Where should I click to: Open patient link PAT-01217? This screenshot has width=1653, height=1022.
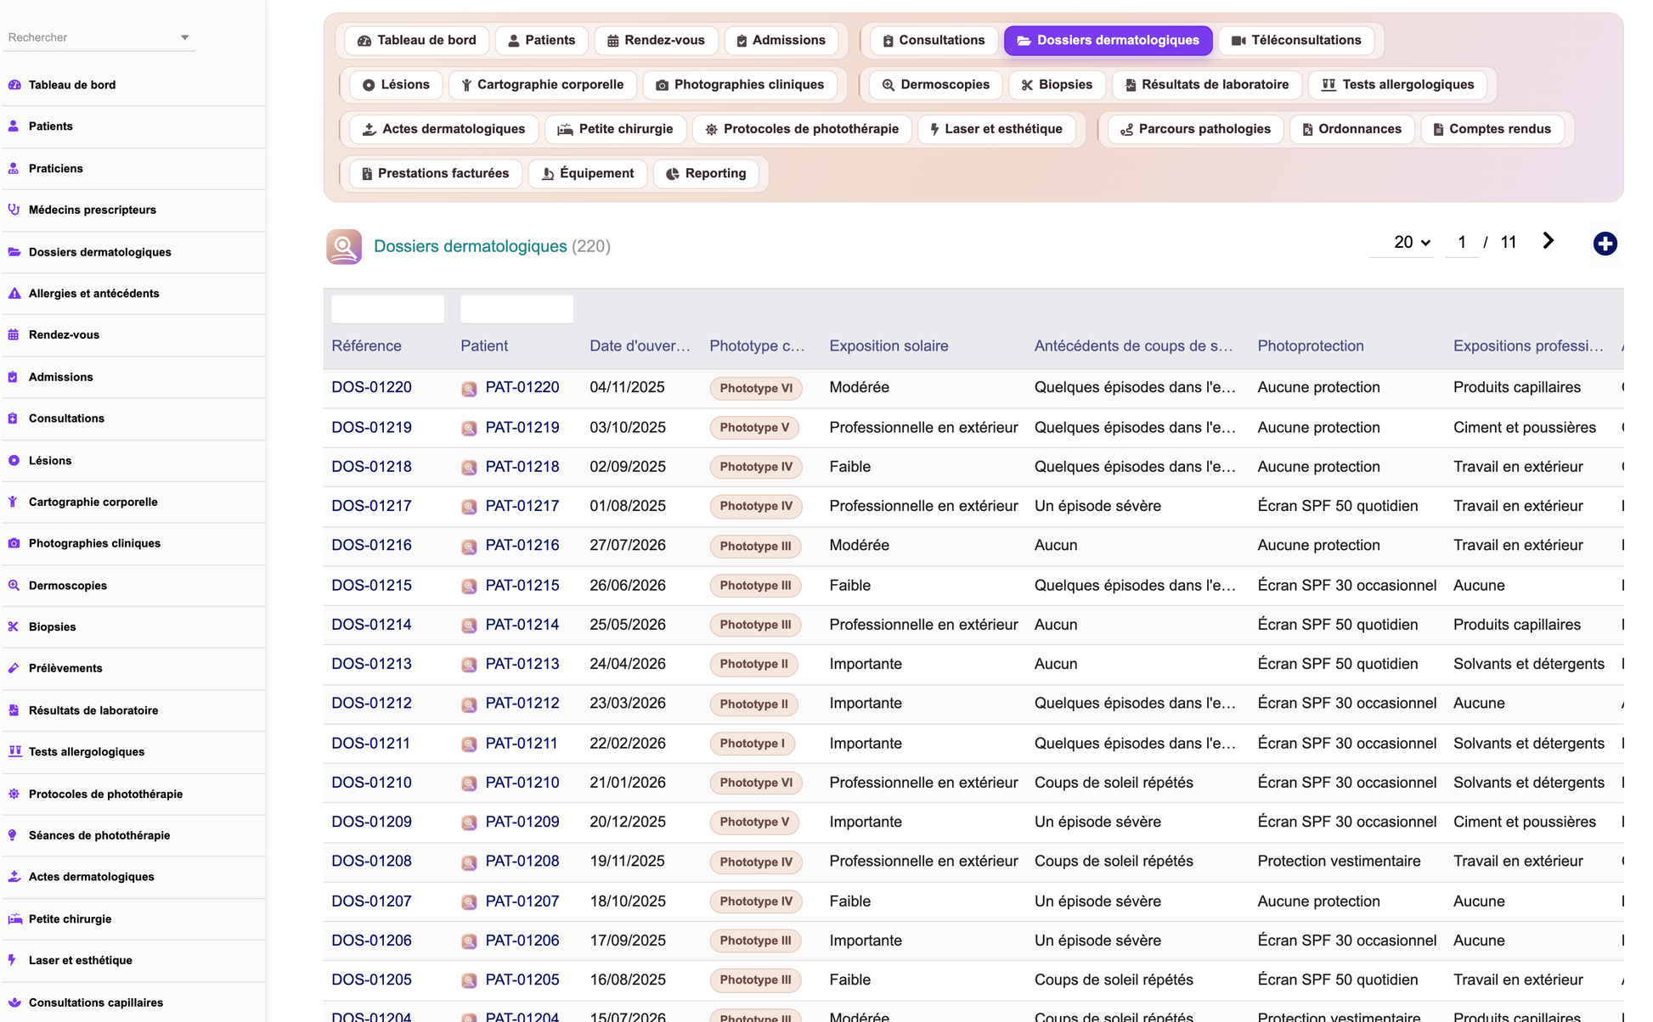tap(522, 506)
